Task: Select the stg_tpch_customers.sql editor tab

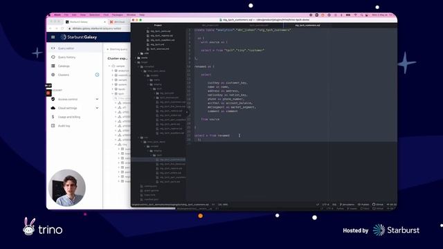Action: pyautogui.click(x=307, y=25)
